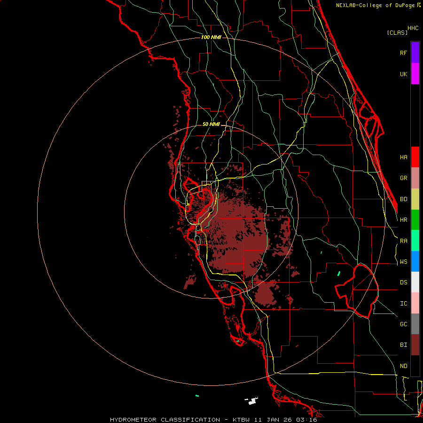Click the 'RA' legend label
The height and width of the screenshot is (423, 423).
coord(403,241)
